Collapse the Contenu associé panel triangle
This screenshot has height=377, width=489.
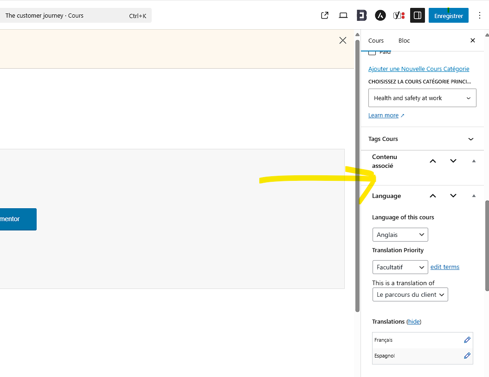[x=474, y=161]
